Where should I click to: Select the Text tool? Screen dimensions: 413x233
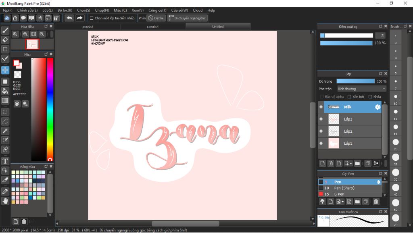[5, 161]
